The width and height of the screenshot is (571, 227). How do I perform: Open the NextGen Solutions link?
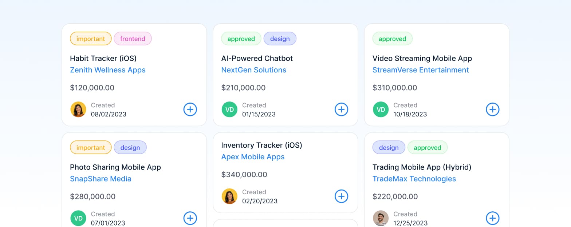point(254,70)
